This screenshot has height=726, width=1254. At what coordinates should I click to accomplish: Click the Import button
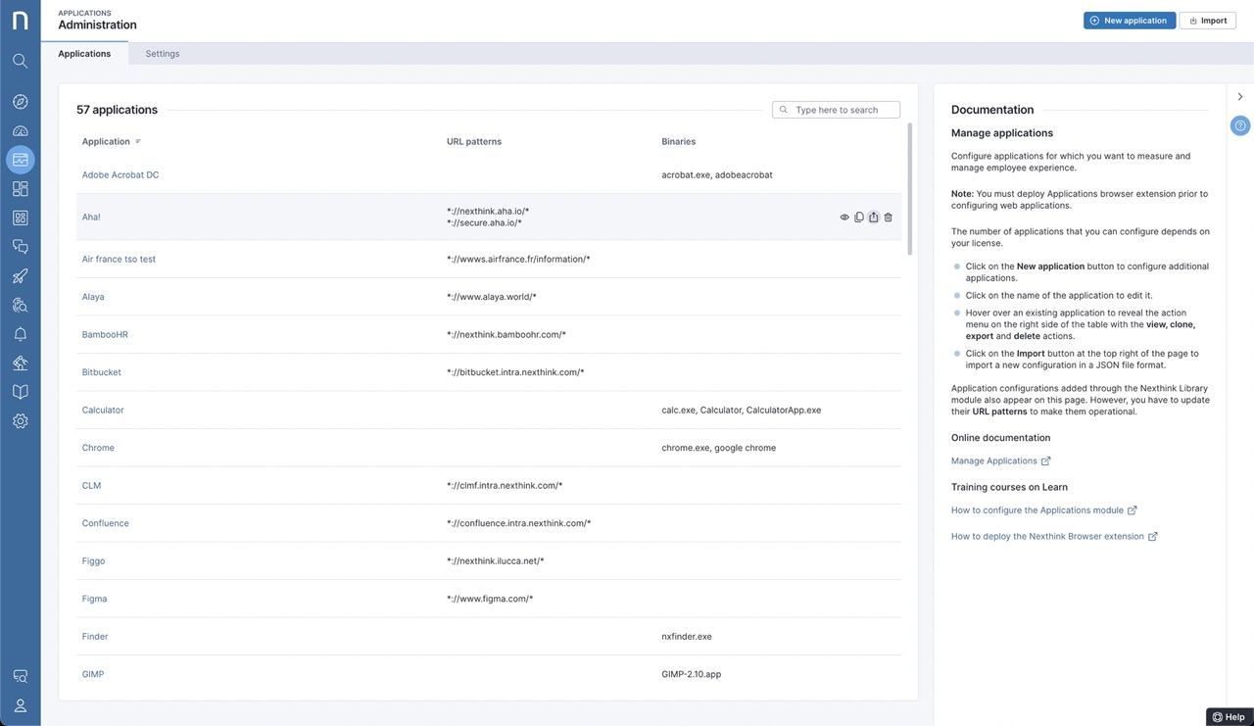click(1207, 21)
